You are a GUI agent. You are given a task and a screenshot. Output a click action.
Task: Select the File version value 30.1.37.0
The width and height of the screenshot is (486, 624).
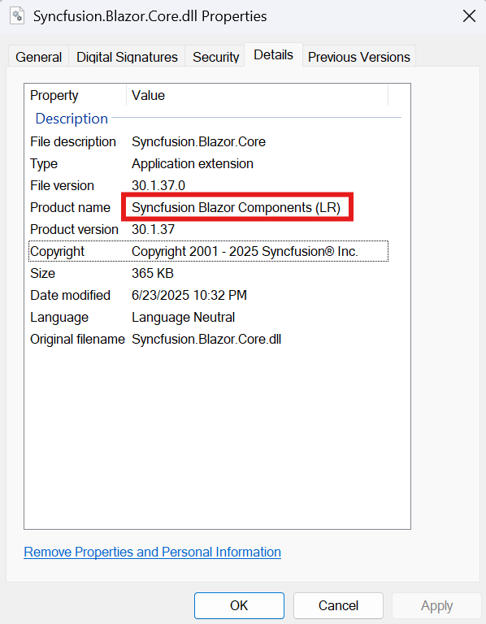(158, 185)
